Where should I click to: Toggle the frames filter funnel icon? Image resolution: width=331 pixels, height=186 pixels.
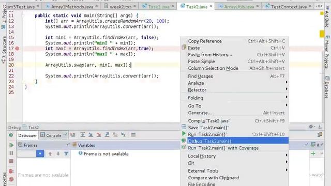66,154
